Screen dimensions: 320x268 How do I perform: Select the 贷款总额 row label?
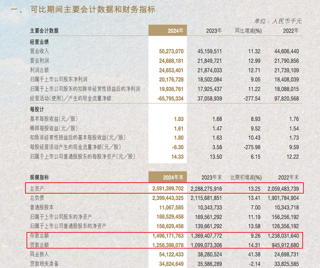tap(39, 245)
